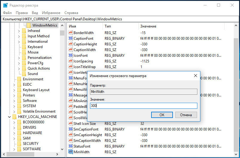Viewport: 240px width, 158px height.
Task: Click the WindowMetrics folder icon
Action: [29, 25]
